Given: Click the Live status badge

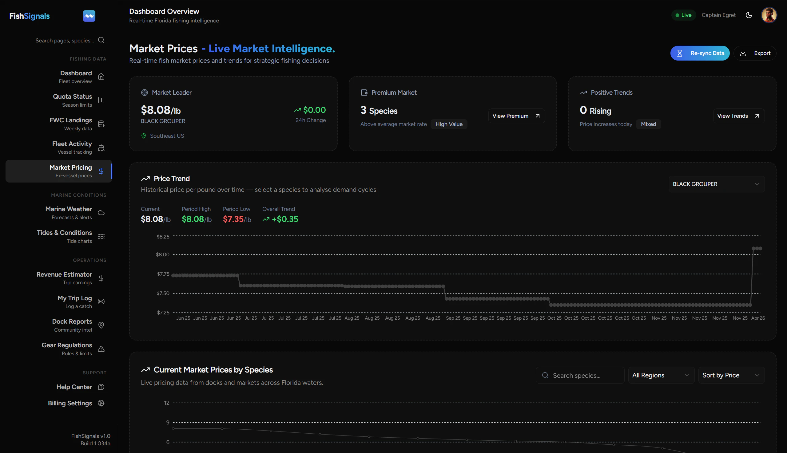Looking at the screenshot, I should pos(683,15).
